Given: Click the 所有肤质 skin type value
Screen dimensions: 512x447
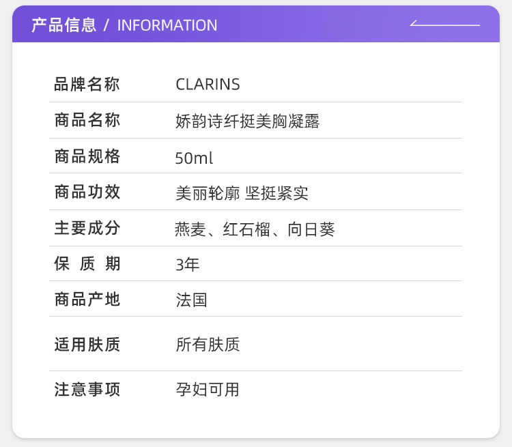Looking at the screenshot, I should pos(208,345).
